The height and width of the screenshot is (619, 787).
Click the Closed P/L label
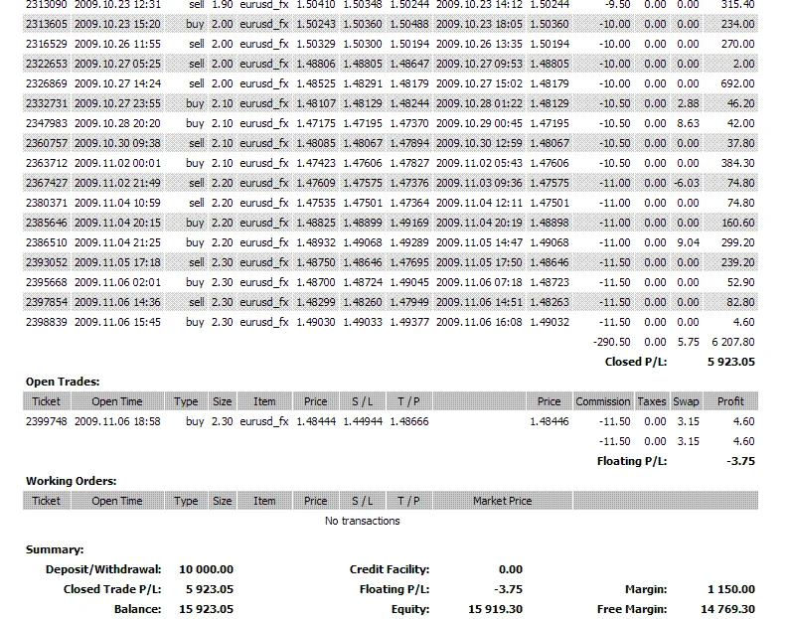click(x=635, y=362)
